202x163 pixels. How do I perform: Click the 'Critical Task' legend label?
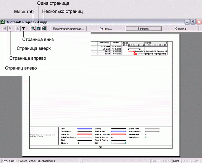point(65,134)
